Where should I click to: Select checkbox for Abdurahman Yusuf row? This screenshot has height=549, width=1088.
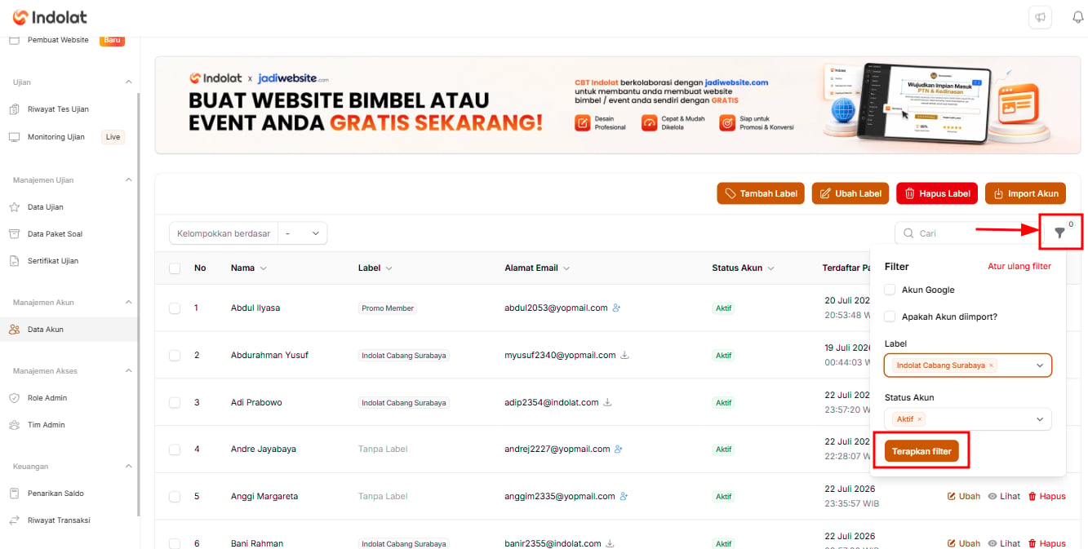175,356
